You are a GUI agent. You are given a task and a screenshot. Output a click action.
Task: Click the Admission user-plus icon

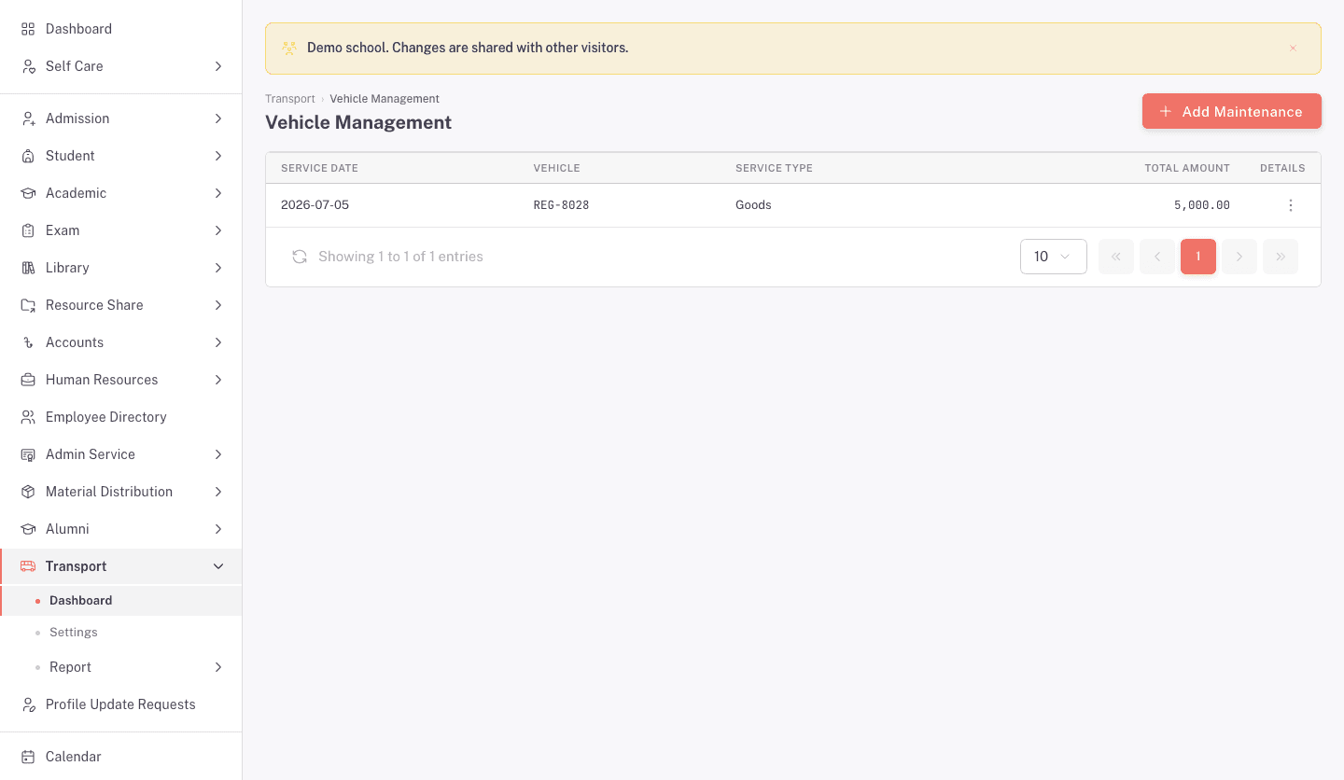28,118
